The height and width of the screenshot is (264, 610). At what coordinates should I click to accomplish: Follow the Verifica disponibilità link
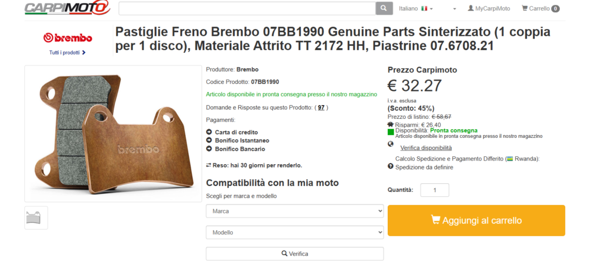coord(426,148)
